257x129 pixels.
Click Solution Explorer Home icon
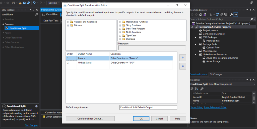201,14
